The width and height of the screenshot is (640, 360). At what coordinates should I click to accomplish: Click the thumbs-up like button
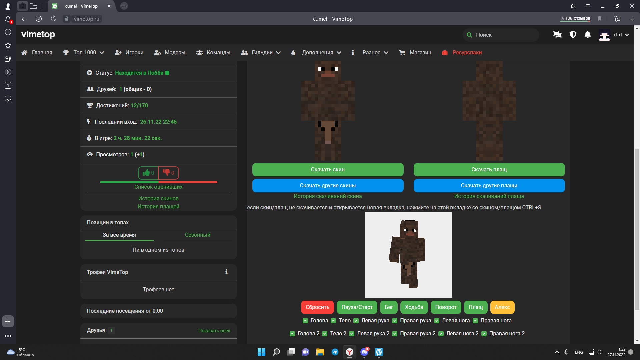coord(148,173)
